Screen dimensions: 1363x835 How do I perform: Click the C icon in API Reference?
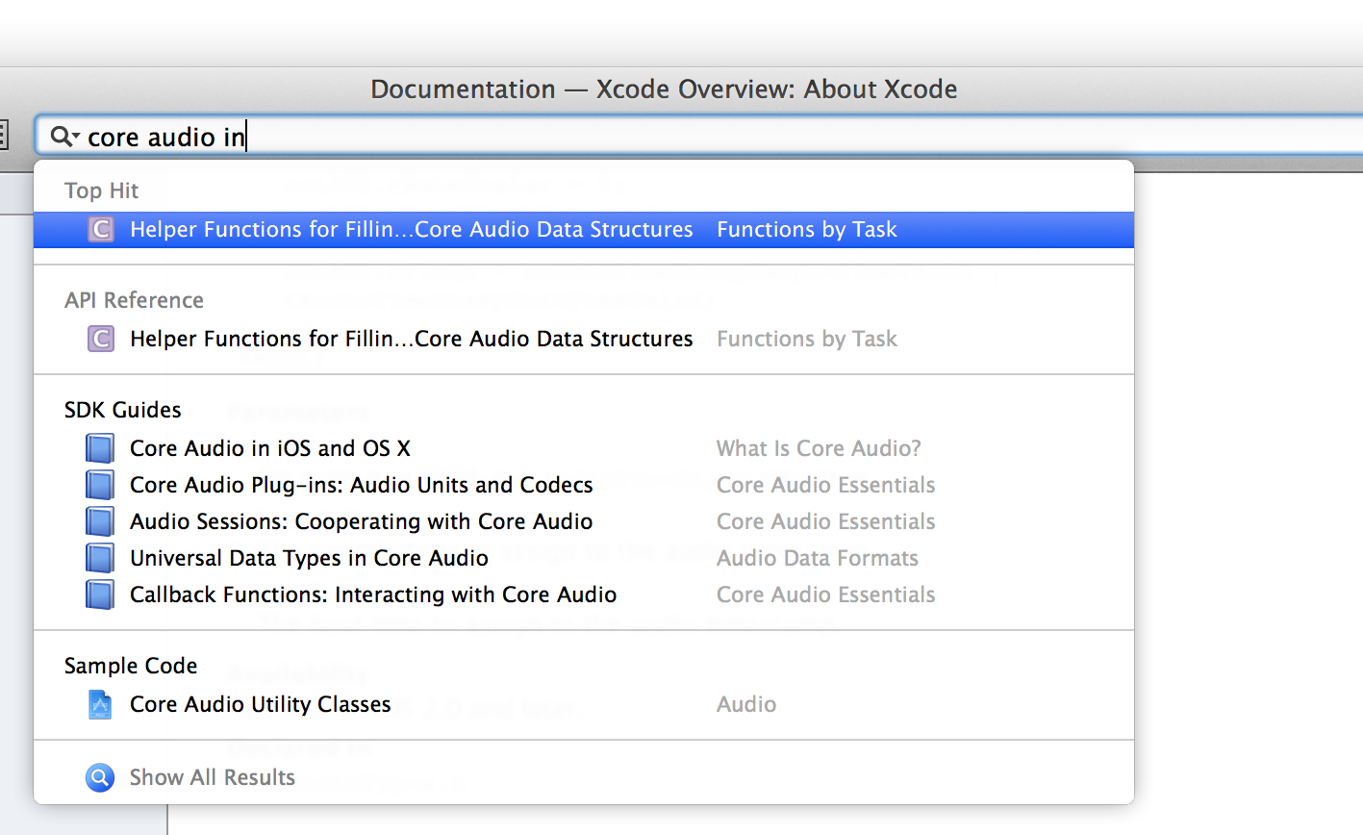(101, 339)
